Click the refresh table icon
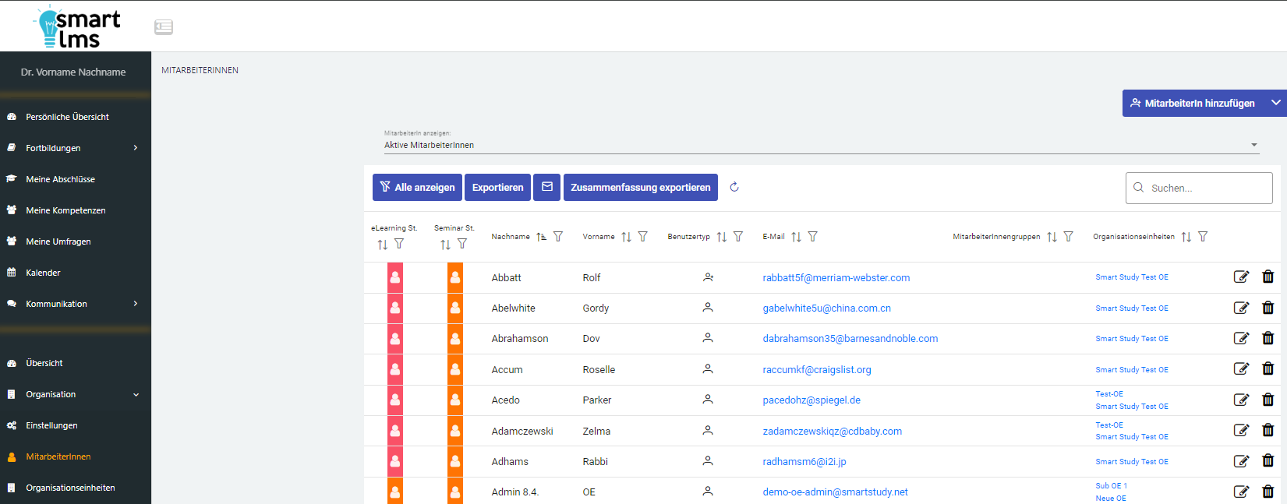1287x504 pixels. 734,187
